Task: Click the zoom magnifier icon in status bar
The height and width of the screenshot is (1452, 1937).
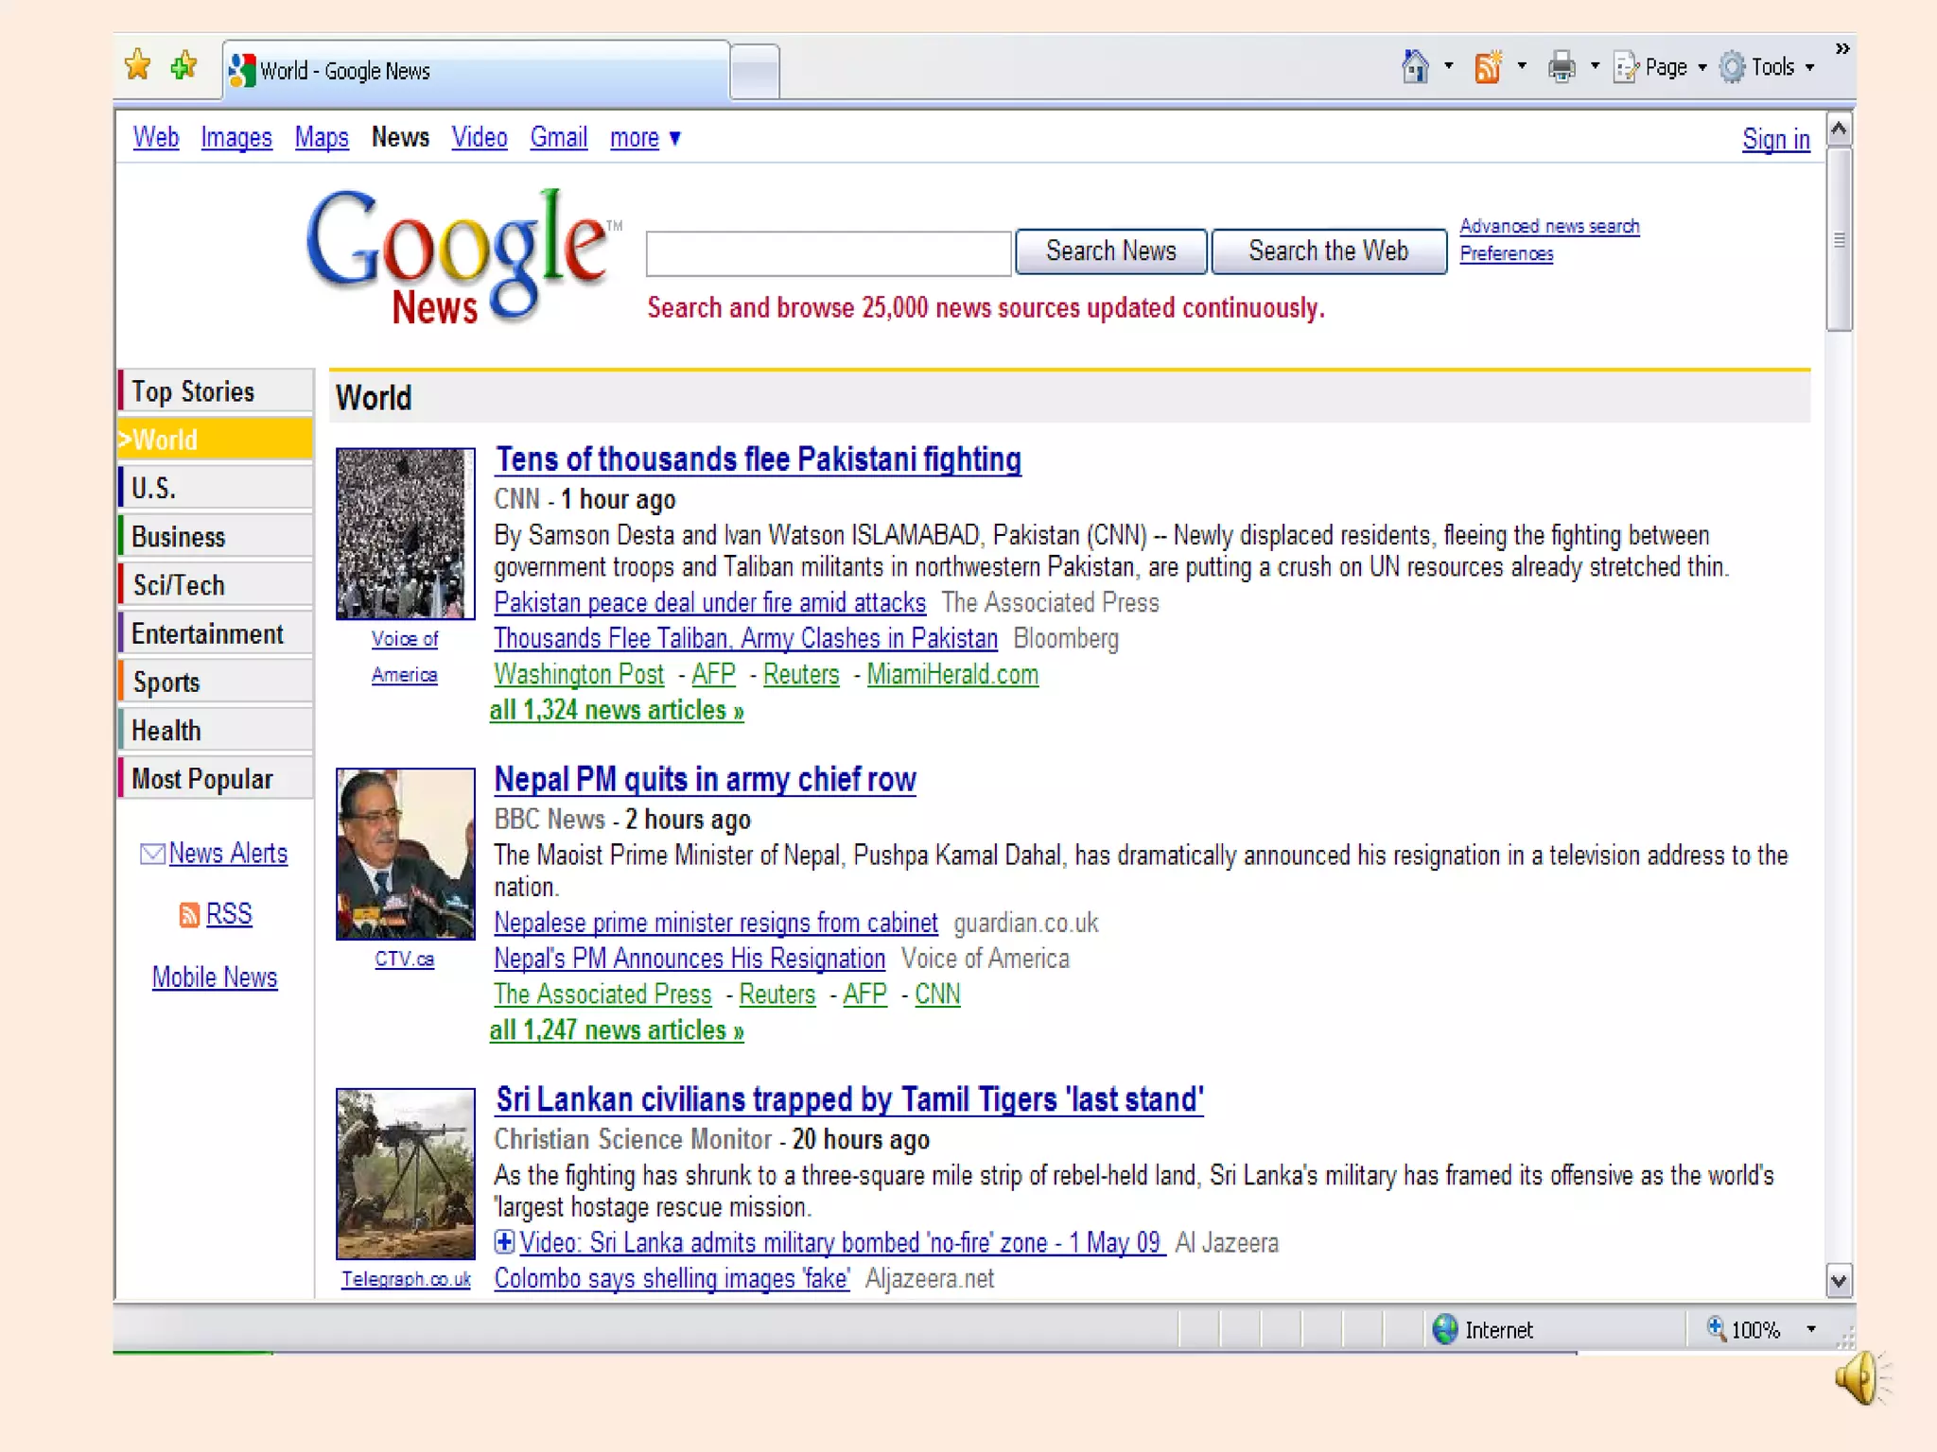Action: click(1716, 1328)
